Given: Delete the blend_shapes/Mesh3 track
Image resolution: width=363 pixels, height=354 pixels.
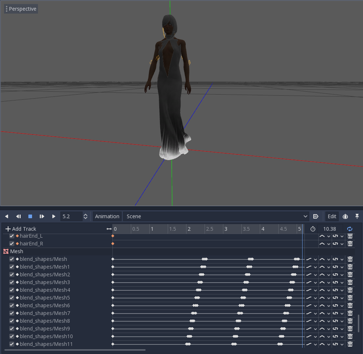Looking at the screenshot, I should click(x=350, y=282).
